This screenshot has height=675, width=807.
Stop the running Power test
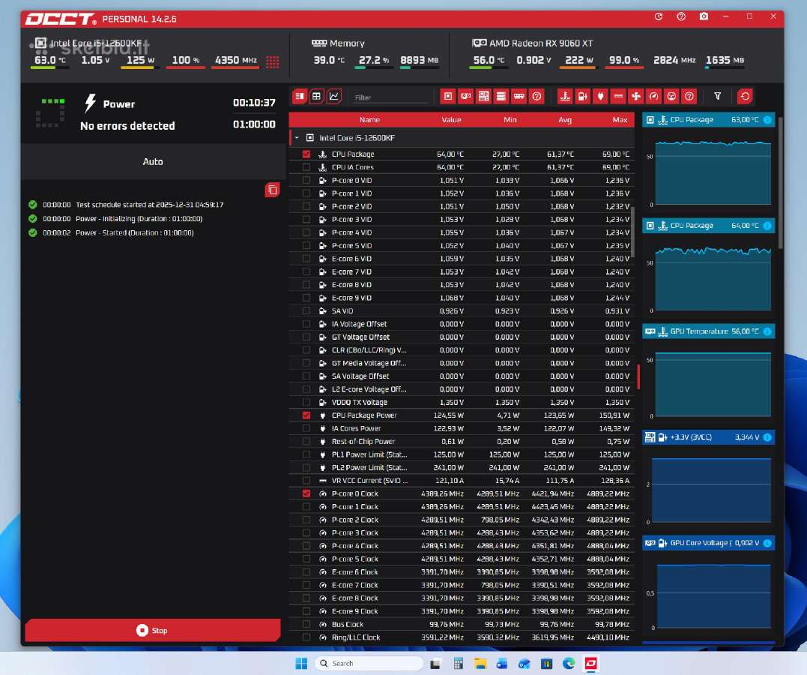pos(153,630)
